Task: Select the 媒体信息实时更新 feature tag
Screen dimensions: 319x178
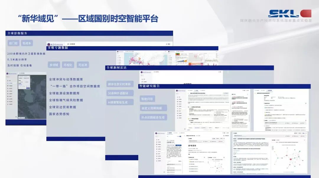Action: click(x=119, y=84)
